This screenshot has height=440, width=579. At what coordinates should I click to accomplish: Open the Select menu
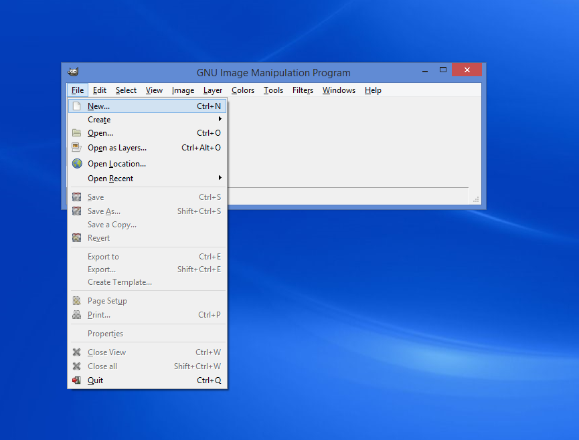point(126,90)
